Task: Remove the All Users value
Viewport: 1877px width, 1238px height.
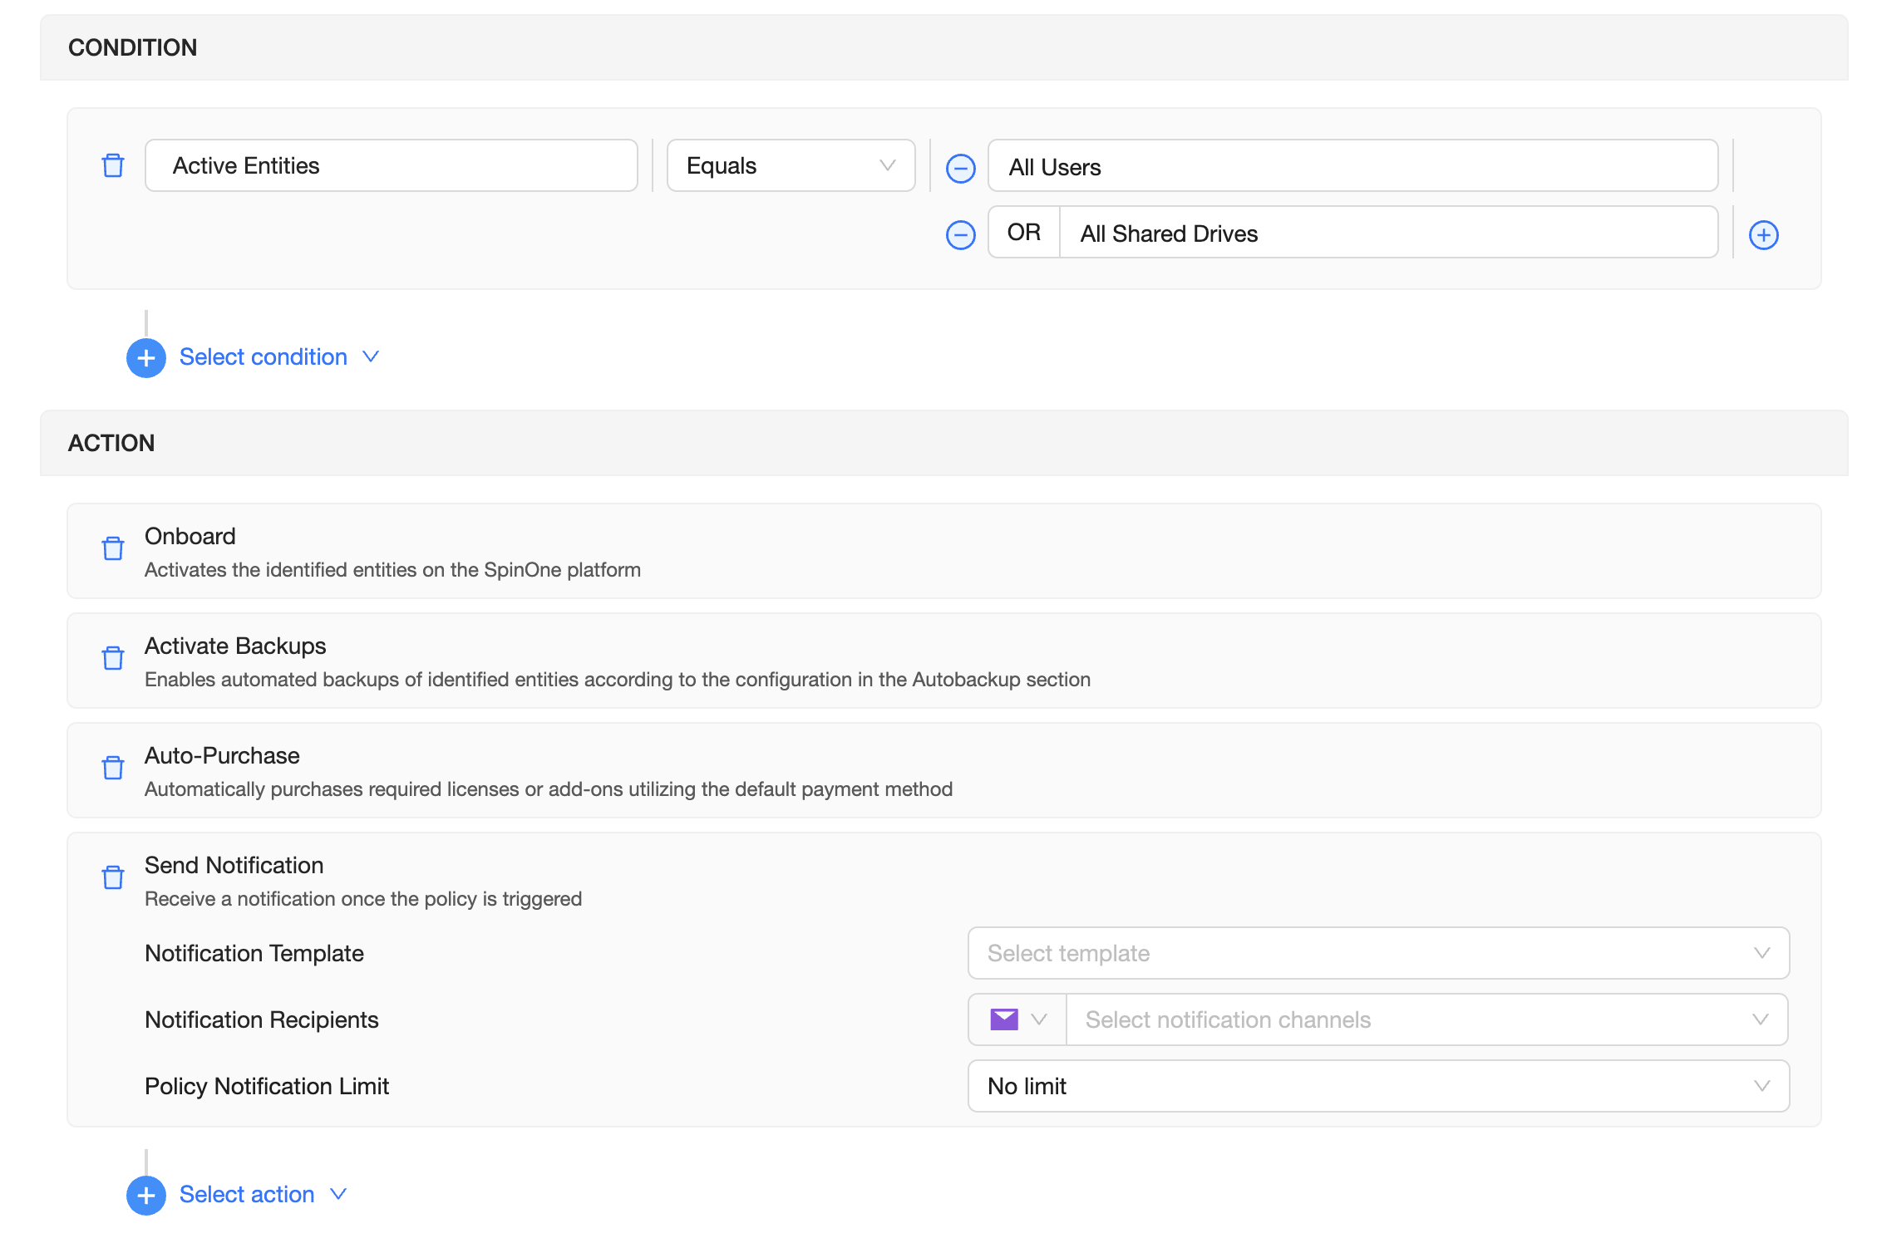Action: (960, 169)
